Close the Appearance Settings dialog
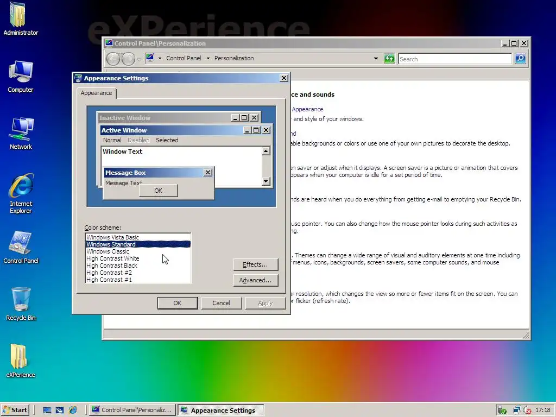This screenshot has width=556, height=417. [284, 78]
